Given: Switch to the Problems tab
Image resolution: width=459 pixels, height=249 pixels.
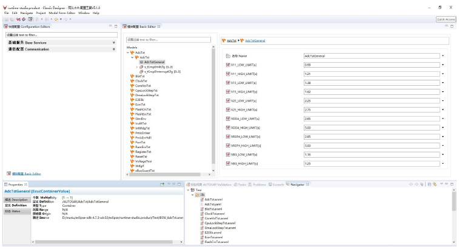Looking at the screenshot, I should point(257,184).
